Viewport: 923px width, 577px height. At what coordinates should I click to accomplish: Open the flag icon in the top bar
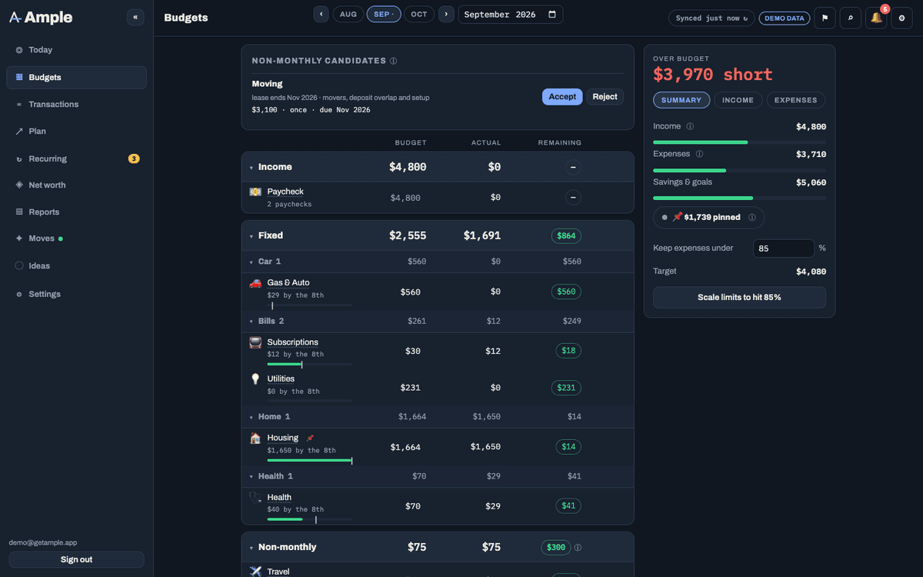pos(825,18)
